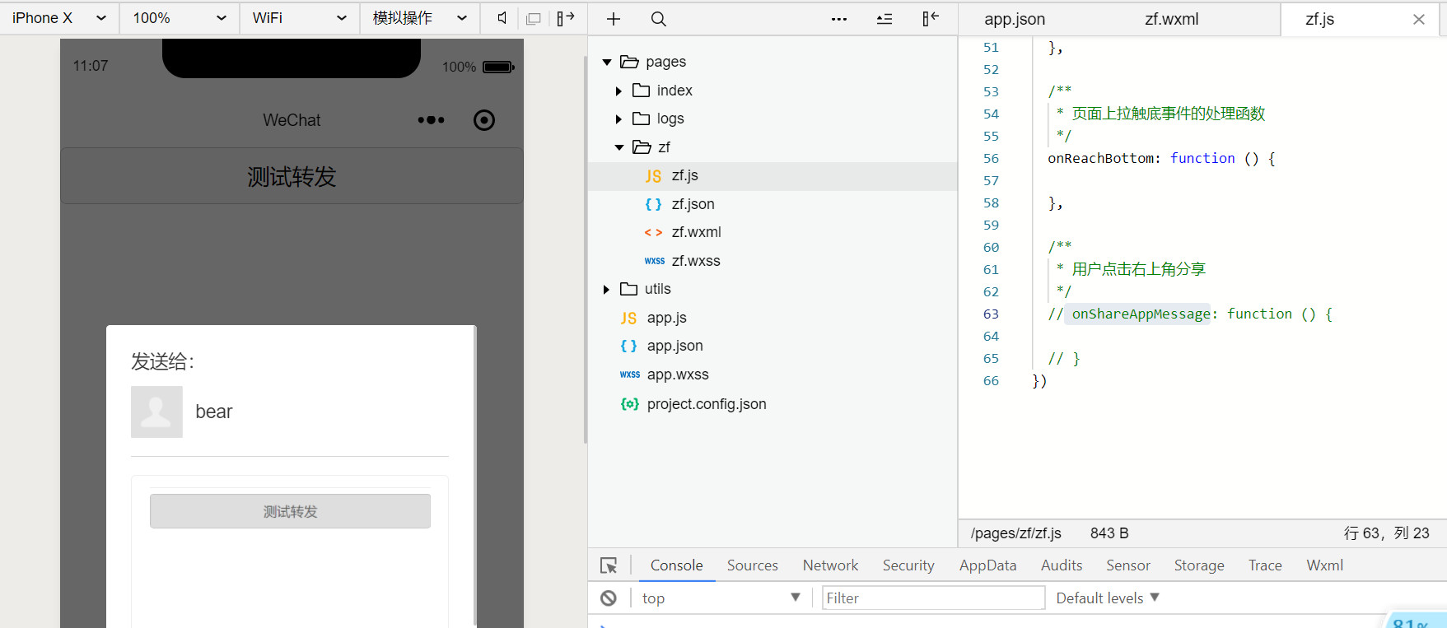Tap the WeChat capsule three-dots menu
The image size is (1447, 628).
click(x=431, y=120)
